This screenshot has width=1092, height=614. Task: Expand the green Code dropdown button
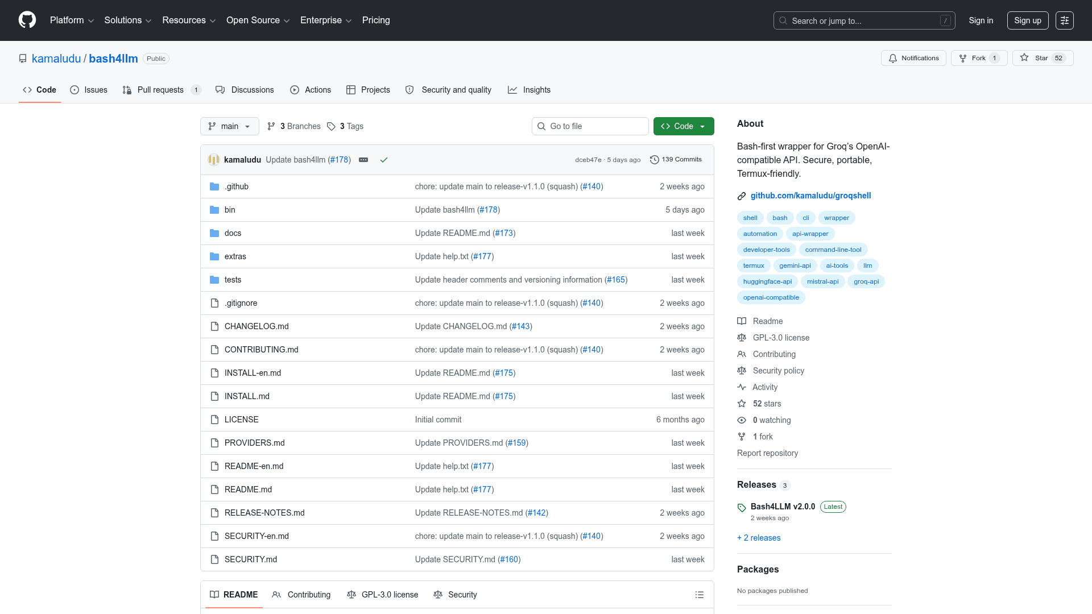point(684,126)
